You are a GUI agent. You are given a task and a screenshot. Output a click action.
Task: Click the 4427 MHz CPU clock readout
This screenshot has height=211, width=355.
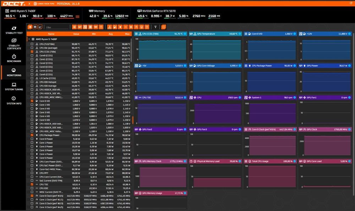[x=66, y=16]
